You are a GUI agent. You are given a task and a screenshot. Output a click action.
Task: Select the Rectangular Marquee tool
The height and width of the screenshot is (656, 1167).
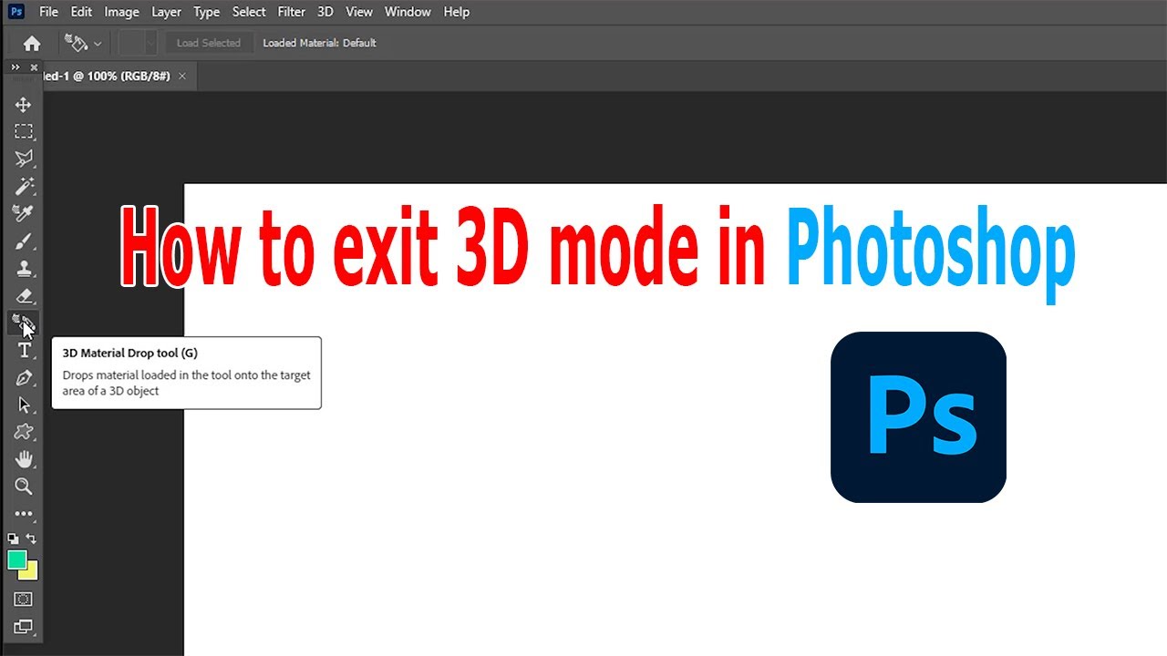tap(24, 132)
